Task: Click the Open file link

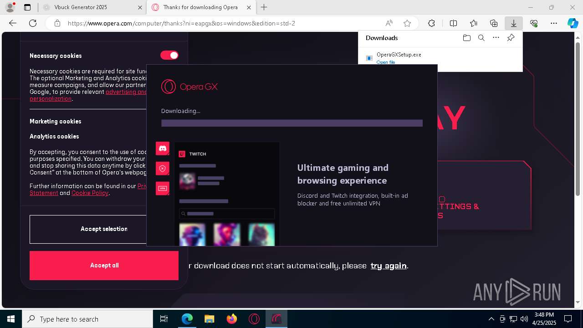Action: click(386, 62)
